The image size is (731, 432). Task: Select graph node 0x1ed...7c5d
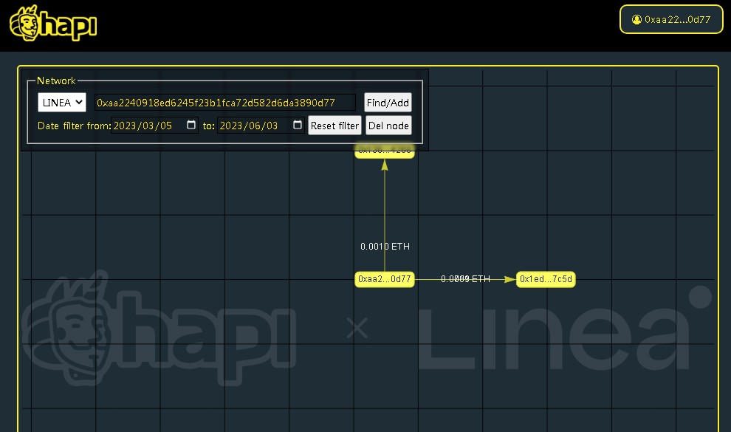[x=546, y=279]
